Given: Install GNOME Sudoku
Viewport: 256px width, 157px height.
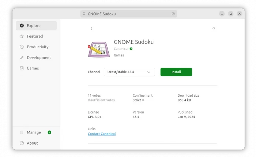Looking at the screenshot, I should click(x=176, y=72).
